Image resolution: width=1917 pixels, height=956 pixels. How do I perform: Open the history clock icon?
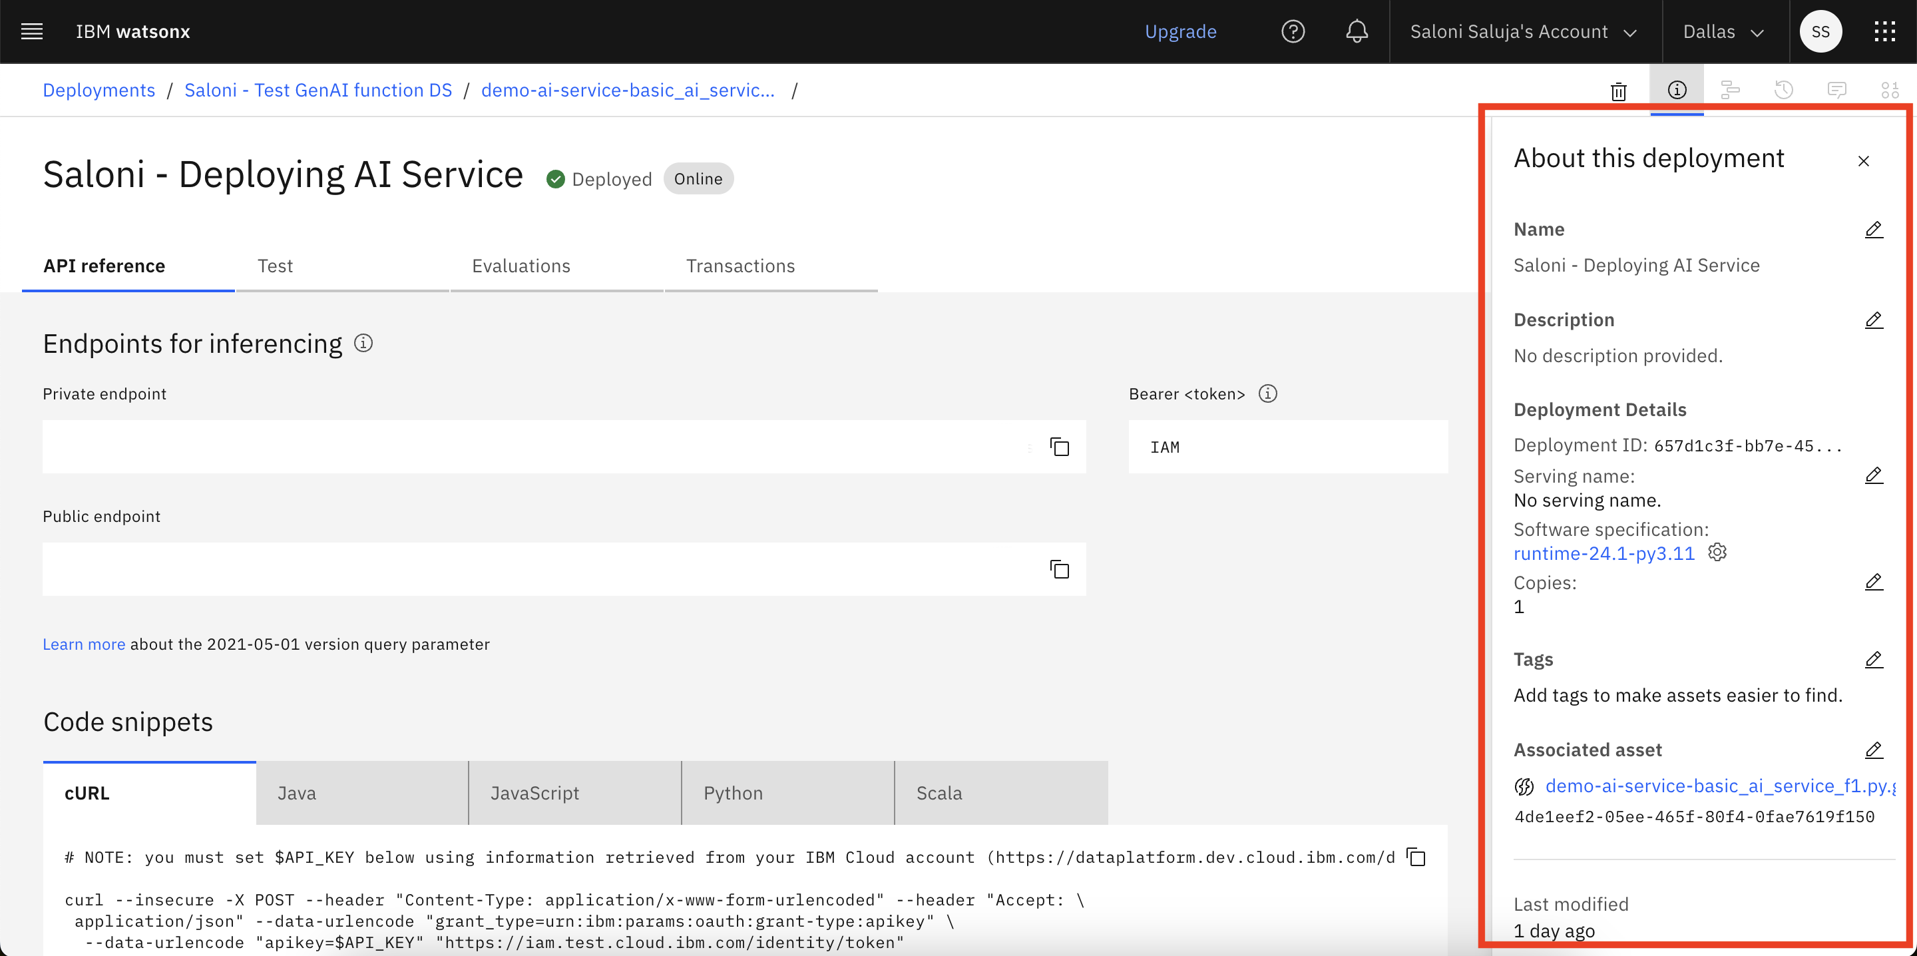1784,90
